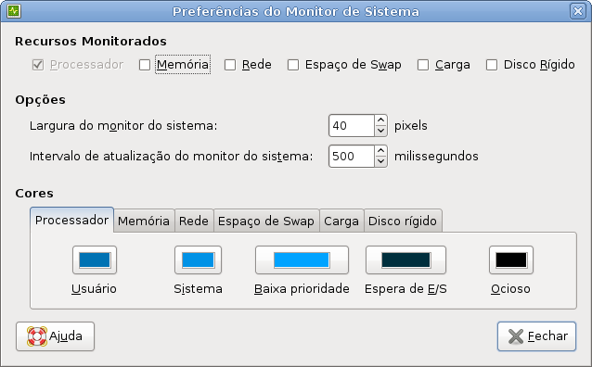Select the Disco rígido colors tab
592x367 pixels.
[x=403, y=221]
